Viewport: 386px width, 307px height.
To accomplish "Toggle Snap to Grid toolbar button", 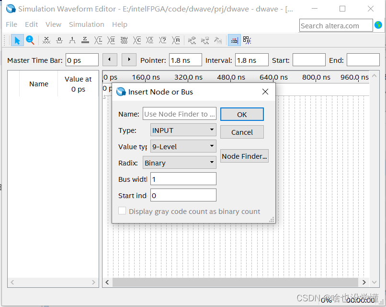I will pos(234,40).
